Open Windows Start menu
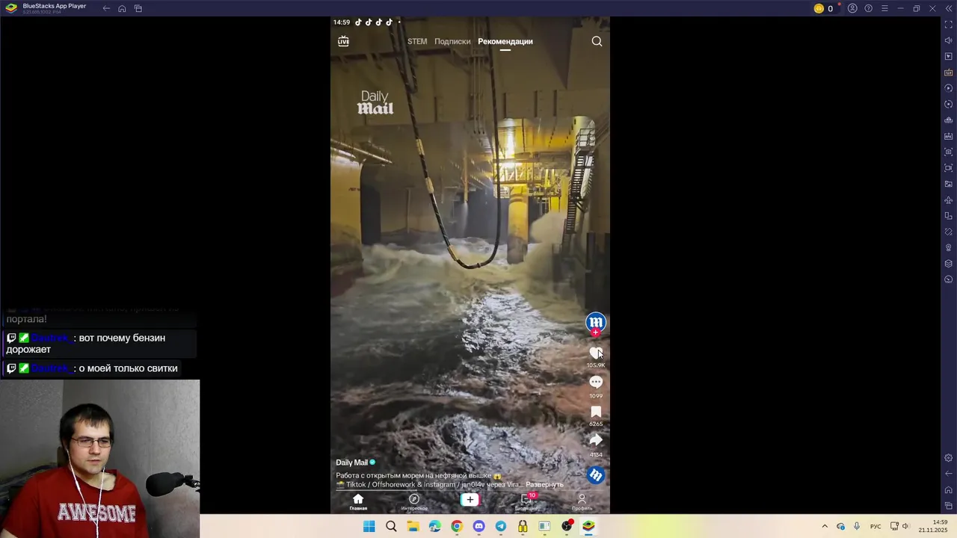This screenshot has width=957, height=538. tap(369, 526)
